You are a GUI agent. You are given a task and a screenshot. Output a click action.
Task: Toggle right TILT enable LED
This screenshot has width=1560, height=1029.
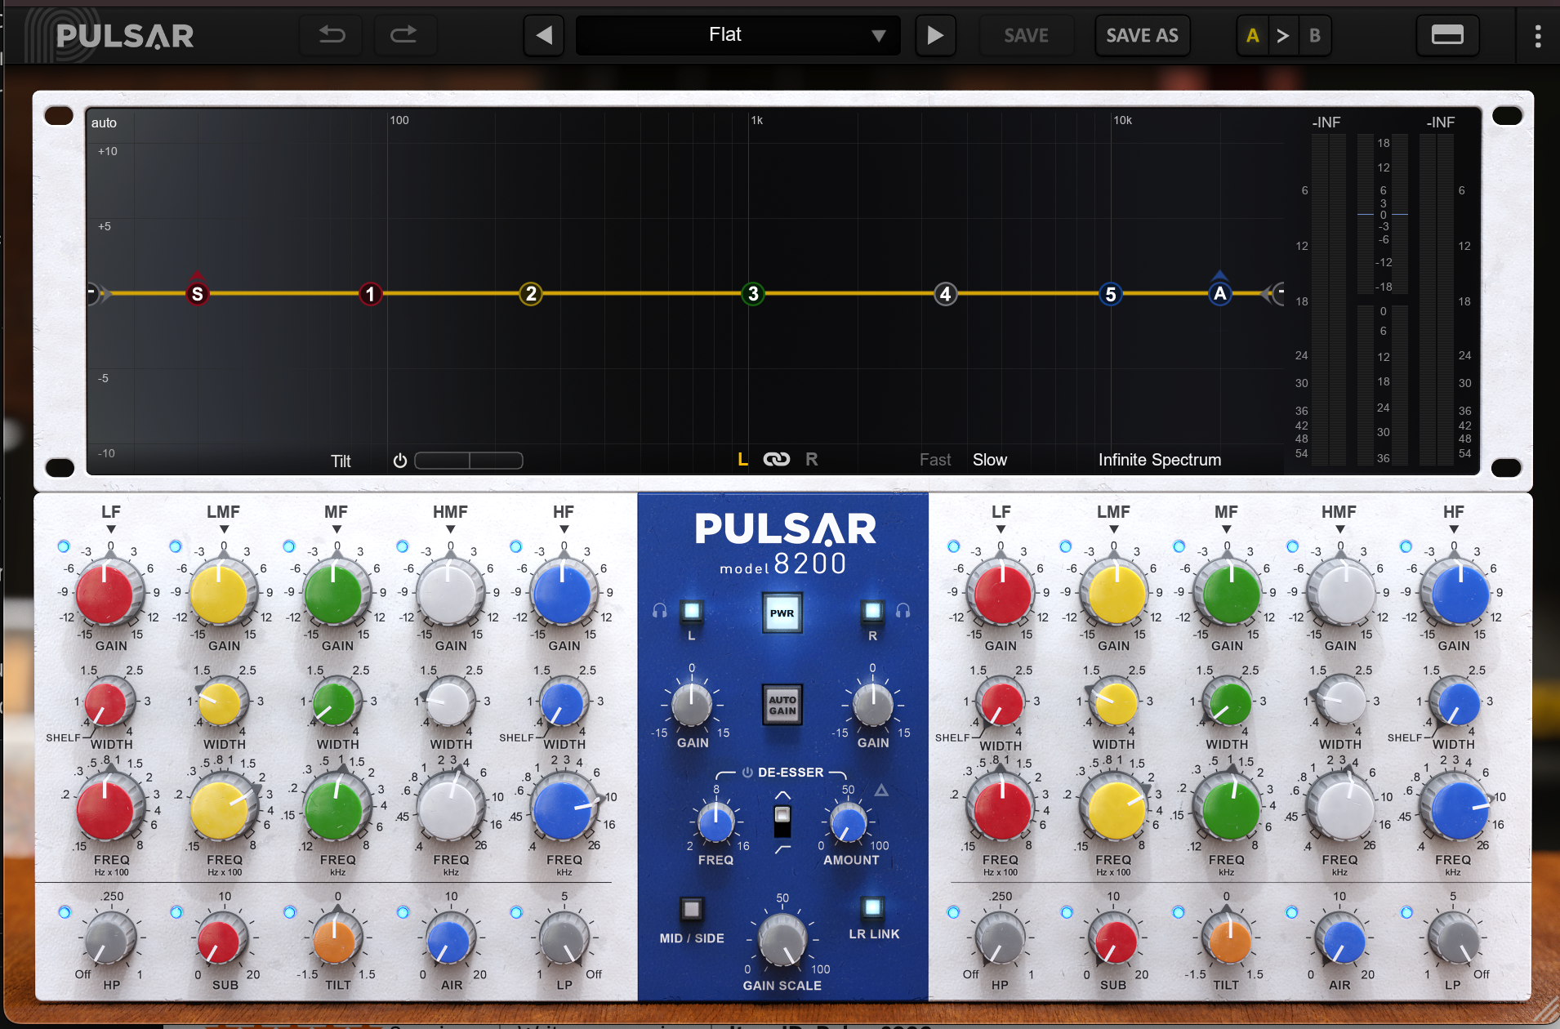pos(1178,912)
